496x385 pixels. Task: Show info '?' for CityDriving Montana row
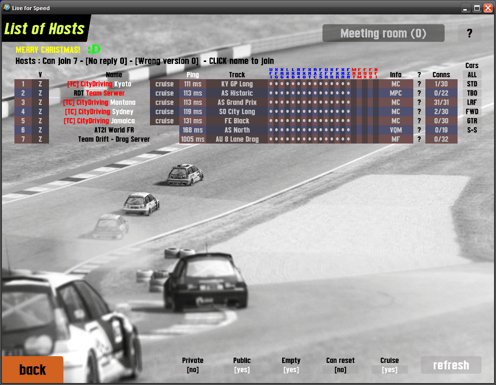(419, 102)
